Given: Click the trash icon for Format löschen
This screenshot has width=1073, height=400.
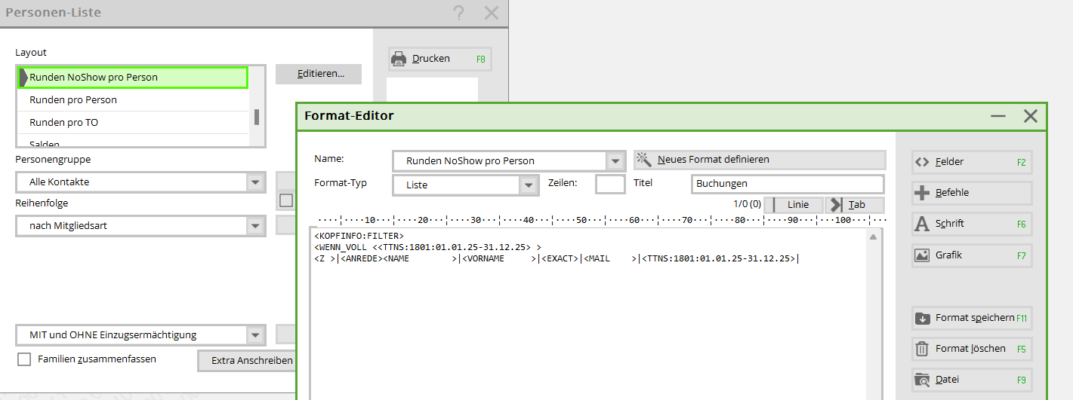Looking at the screenshot, I should 922,349.
